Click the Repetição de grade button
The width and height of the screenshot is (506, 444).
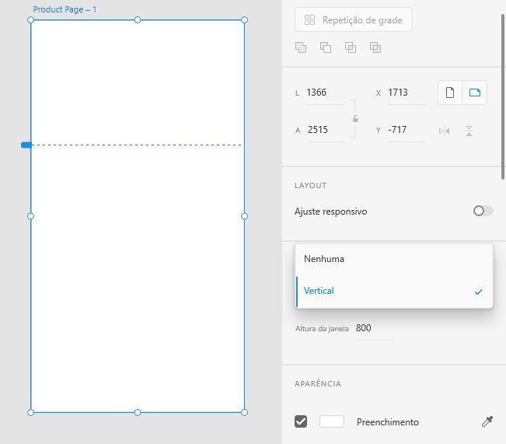[354, 20]
